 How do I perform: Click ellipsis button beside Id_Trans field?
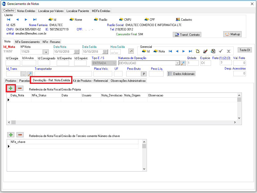pyautogui.click(x=23, y=74)
